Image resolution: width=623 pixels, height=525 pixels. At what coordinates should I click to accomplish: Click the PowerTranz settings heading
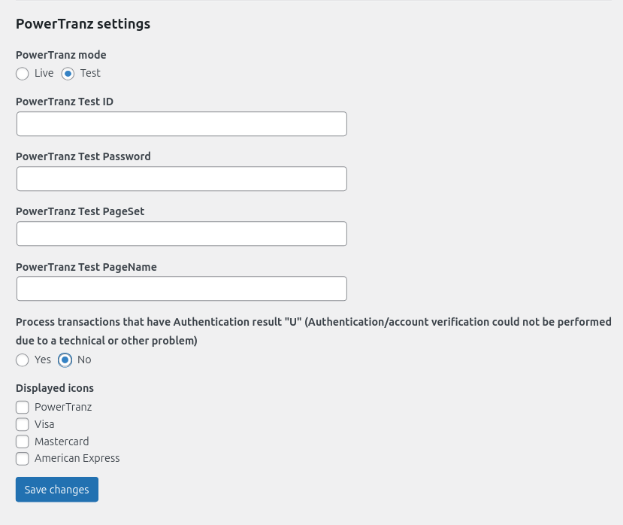[x=83, y=24]
